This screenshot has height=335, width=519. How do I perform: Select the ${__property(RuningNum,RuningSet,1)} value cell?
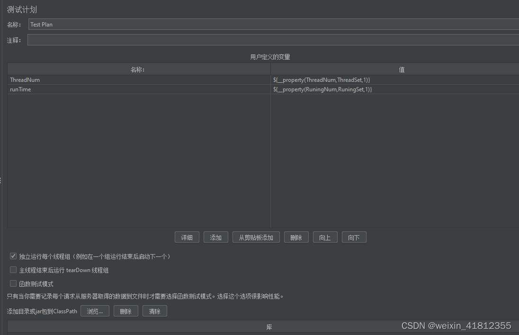pyautogui.click(x=395, y=89)
